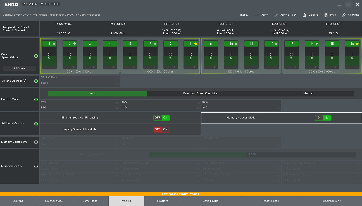Click the gold star on core 8
Image resolution: width=362 pixels, height=206 pixels.
196,44
